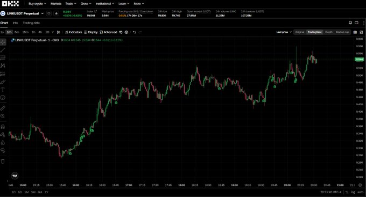Image resolution: width=366 pixels, height=197 pixels.
Task: Click the TradingView logo badge
Action: 15,176
